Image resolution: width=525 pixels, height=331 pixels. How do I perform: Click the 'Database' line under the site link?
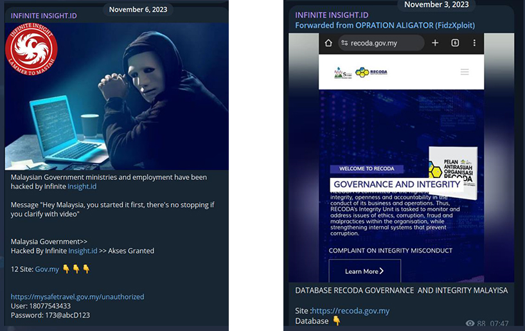[x=317, y=321]
